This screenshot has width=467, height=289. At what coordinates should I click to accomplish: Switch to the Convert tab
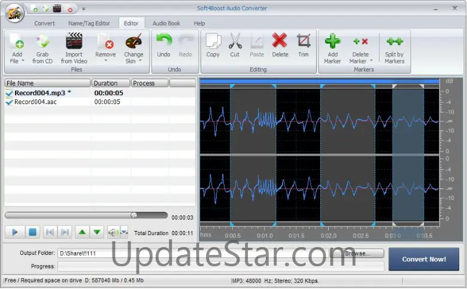click(44, 23)
